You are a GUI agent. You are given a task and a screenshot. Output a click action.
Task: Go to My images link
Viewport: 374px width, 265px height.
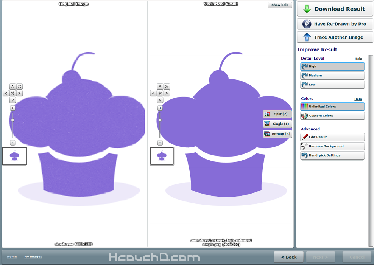[x=33, y=257]
